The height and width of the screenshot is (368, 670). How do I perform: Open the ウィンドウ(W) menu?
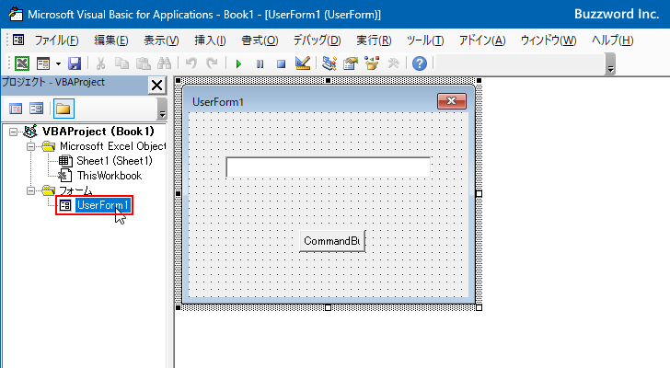[x=549, y=40]
